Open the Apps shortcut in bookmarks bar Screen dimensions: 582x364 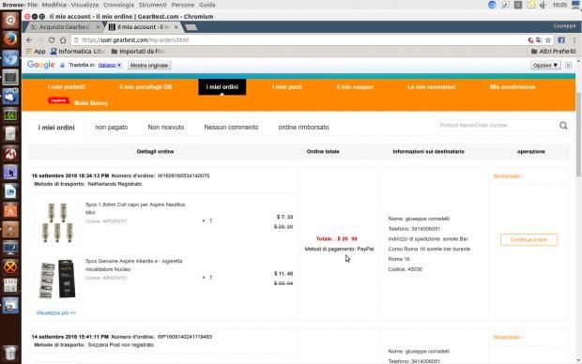click(x=36, y=52)
